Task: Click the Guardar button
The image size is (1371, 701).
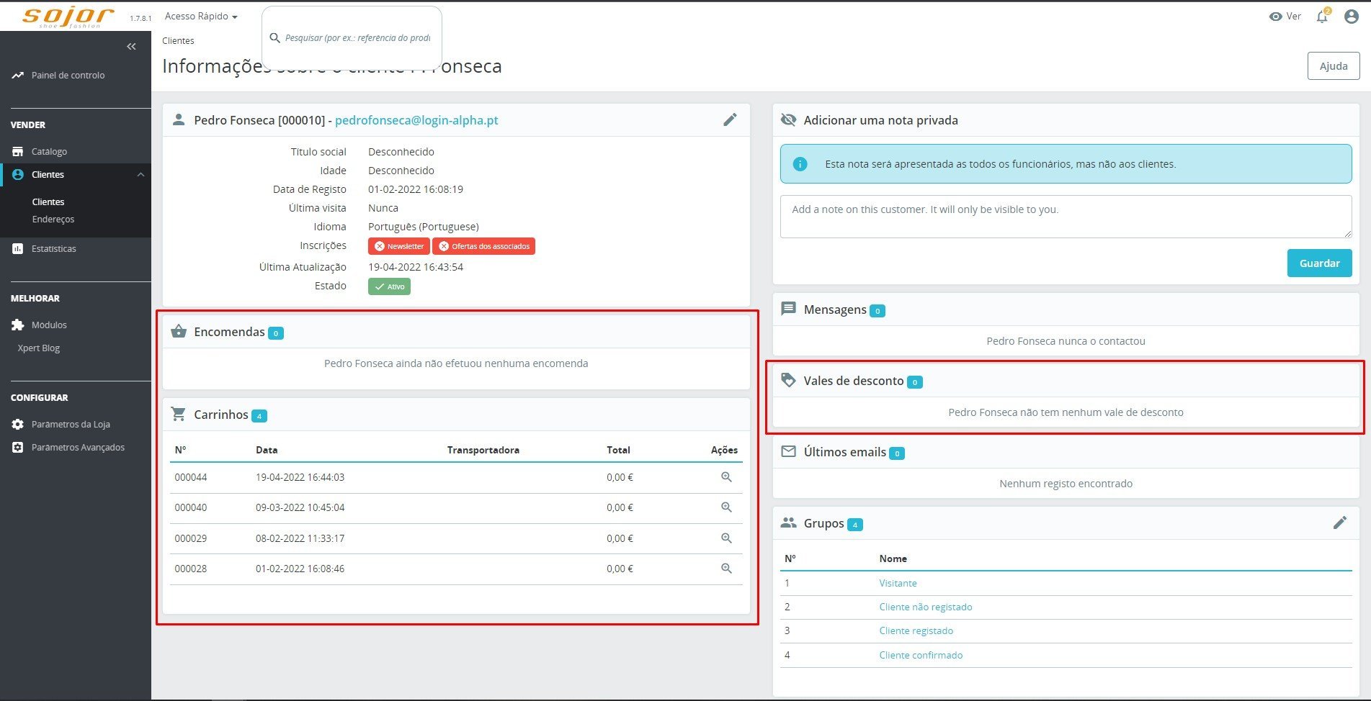Action: (1319, 263)
